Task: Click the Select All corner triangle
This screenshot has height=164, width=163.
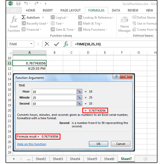Action: (x=10, y=53)
